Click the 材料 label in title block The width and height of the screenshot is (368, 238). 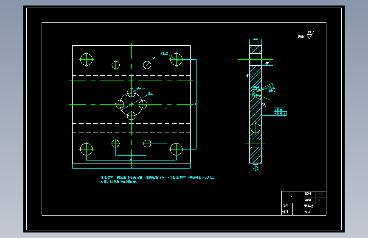(x=285, y=212)
